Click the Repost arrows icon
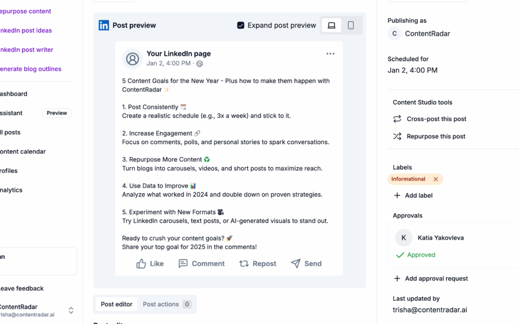 (x=244, y=264)
